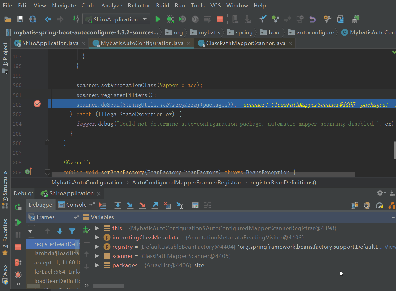This screenshot has height=291, width=396.
Task: Click the Step Into debugger icon
Action: coord(130,205)
